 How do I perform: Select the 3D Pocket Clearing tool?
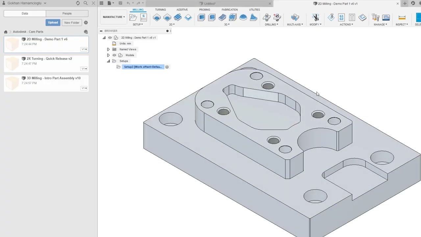[212, 17]
